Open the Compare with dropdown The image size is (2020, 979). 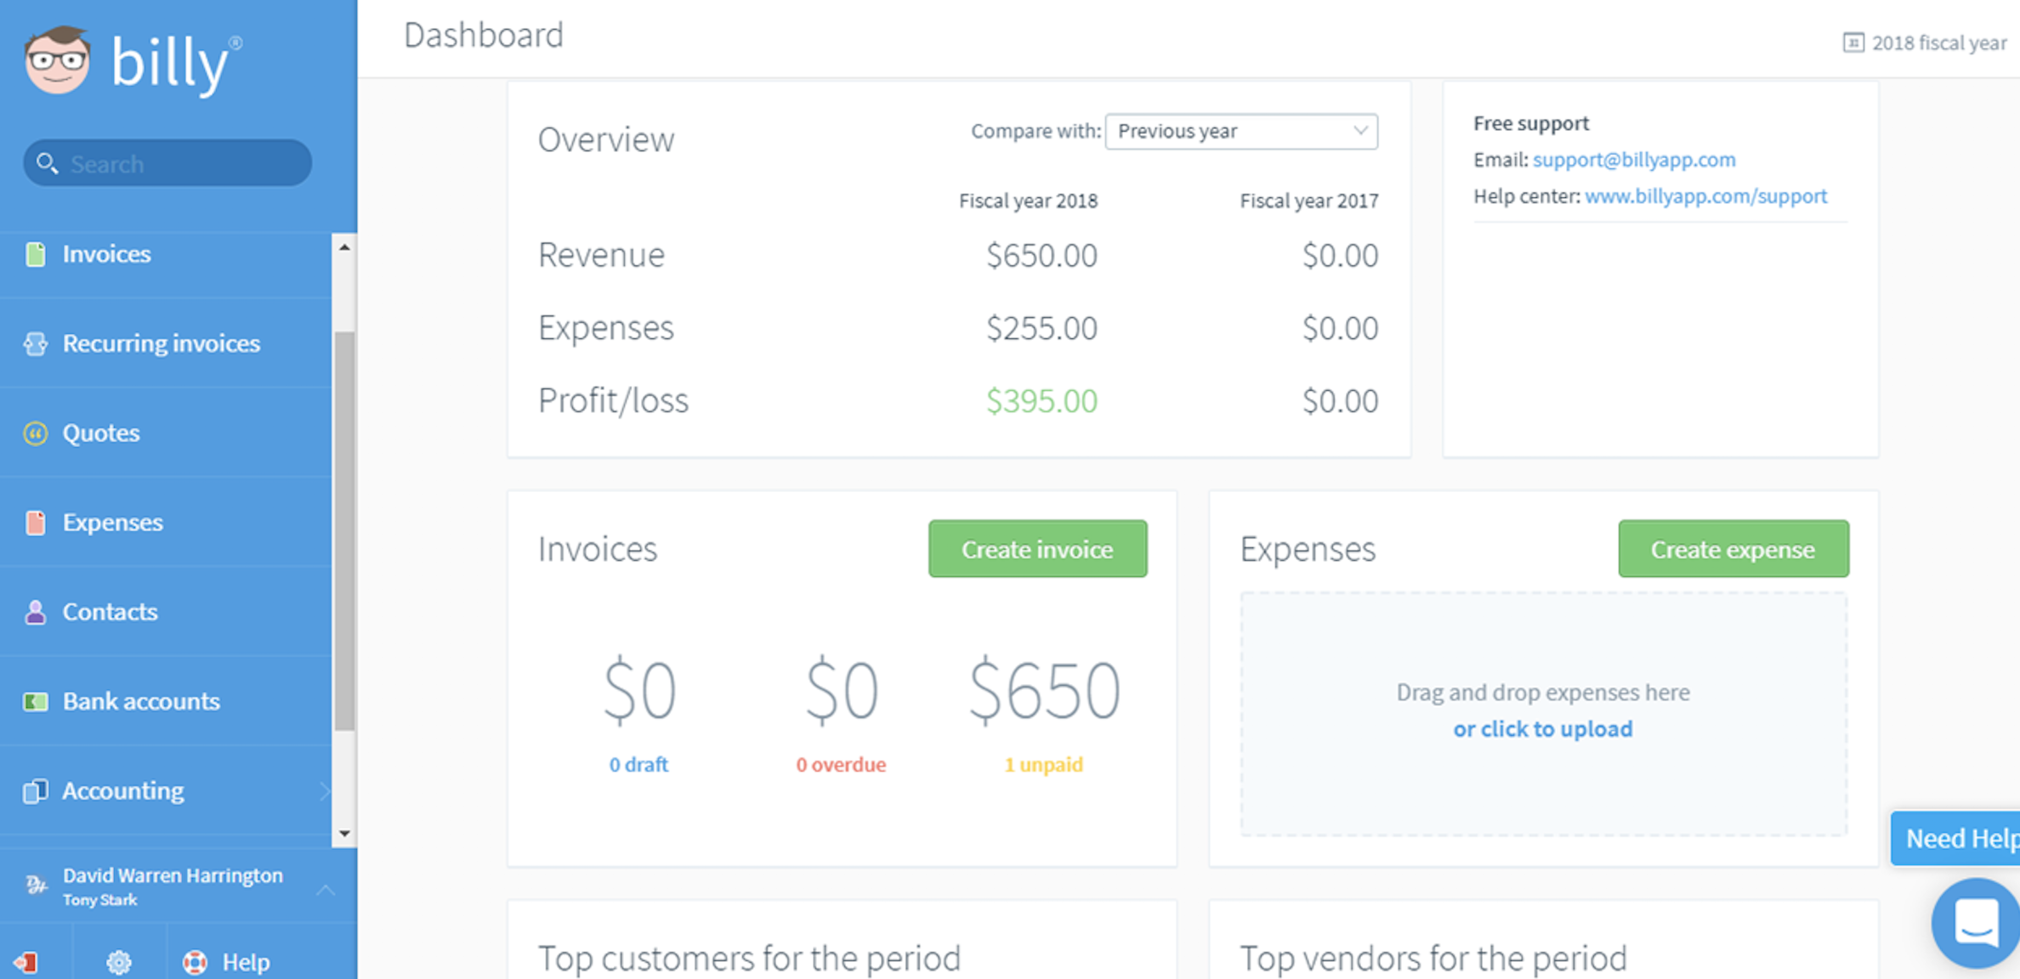coord(1240,132)
